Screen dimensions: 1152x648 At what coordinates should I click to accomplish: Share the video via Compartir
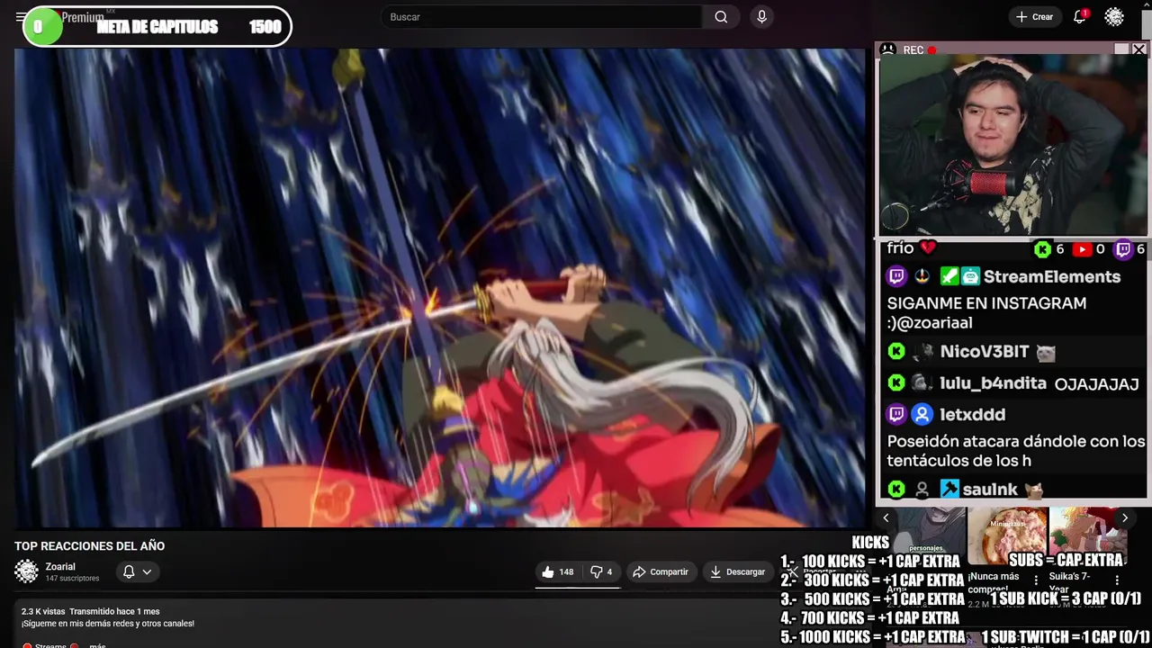tap(661, 571)
